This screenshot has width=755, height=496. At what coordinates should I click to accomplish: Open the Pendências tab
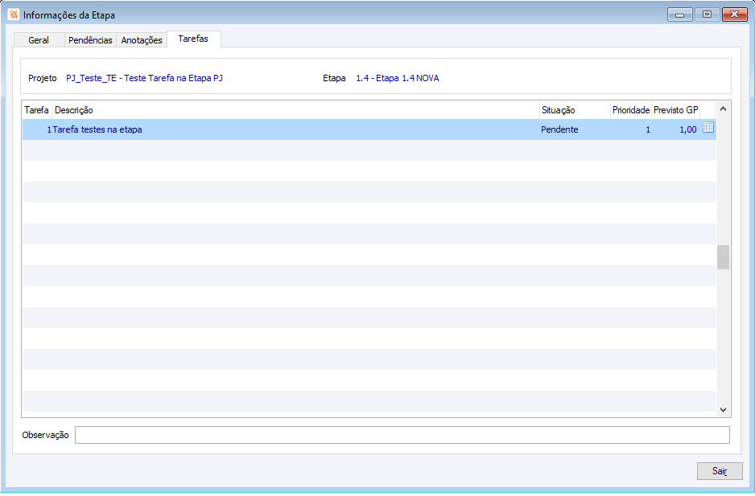90,40
